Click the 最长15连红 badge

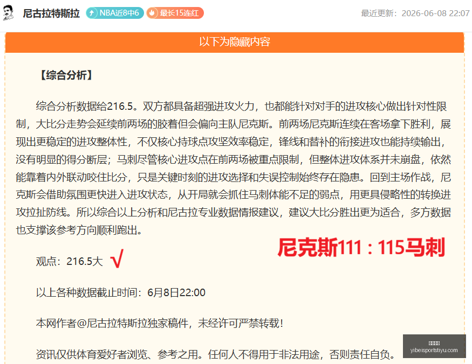[175, 13]
